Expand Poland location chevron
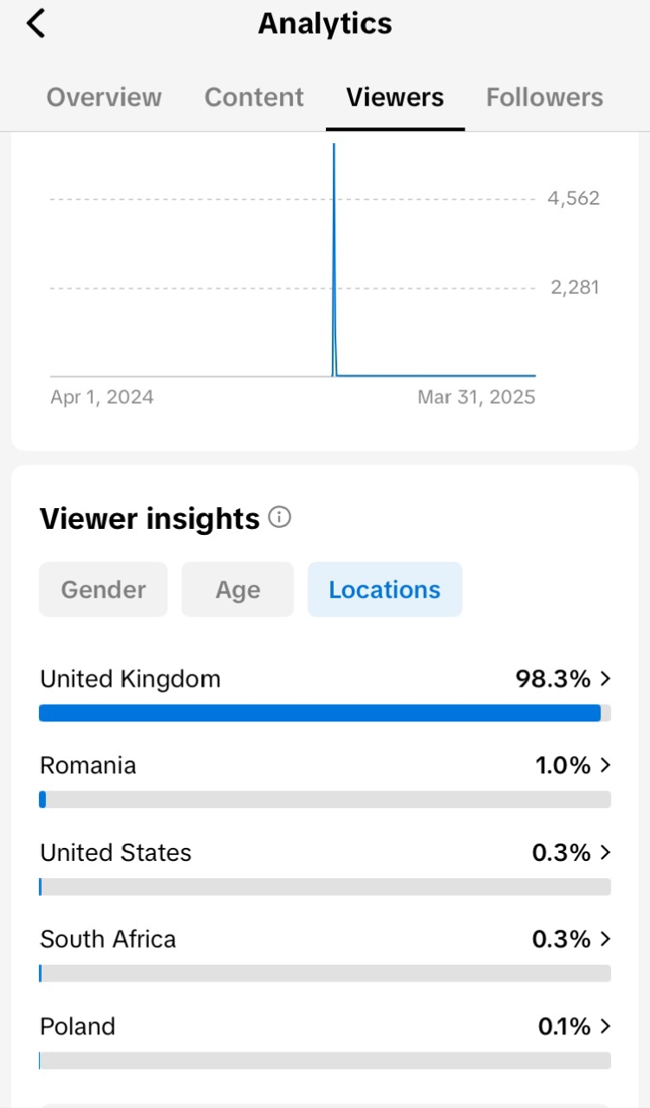650x1108 pixels. [x=605, y=1027]
